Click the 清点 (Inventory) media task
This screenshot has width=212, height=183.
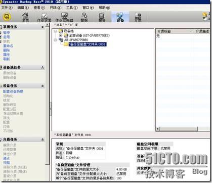click(7, 158)
